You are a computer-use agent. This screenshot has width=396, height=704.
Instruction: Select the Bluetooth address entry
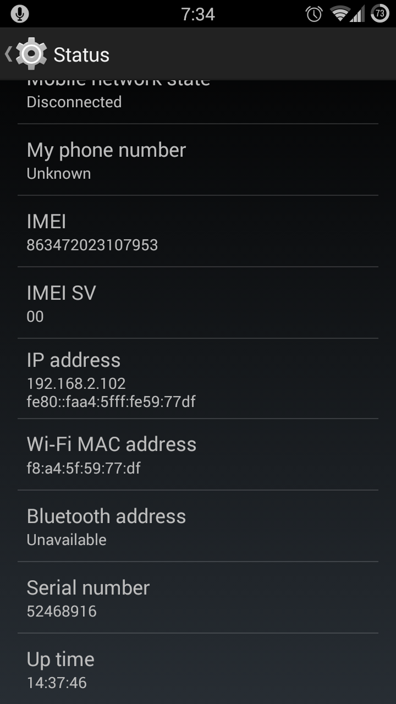click(x=198, y=526)
